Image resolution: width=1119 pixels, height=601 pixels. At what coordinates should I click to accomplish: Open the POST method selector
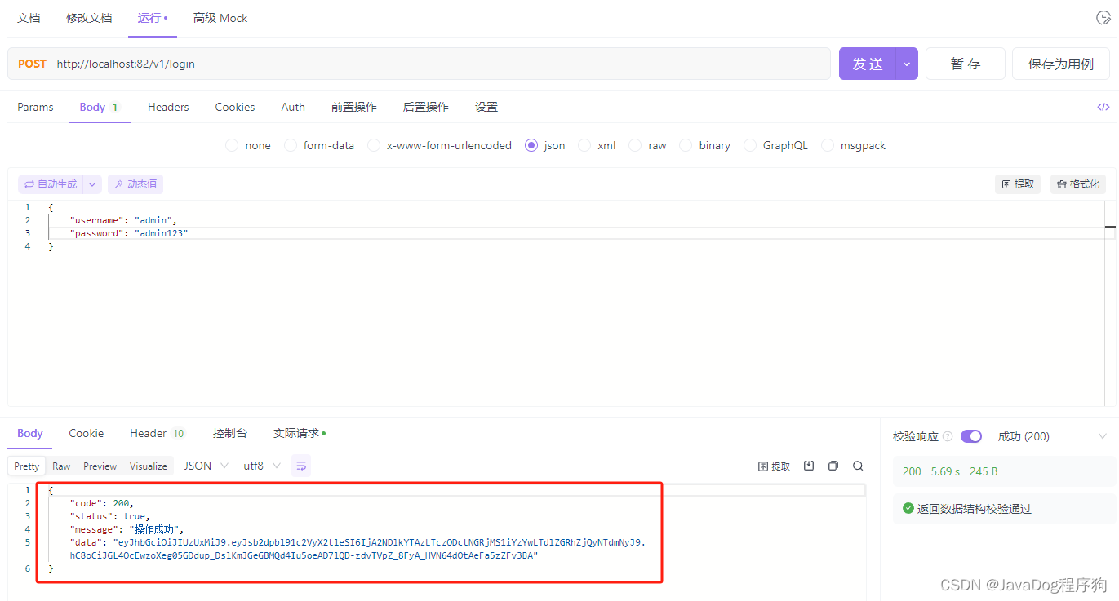(x=32, y=64)
